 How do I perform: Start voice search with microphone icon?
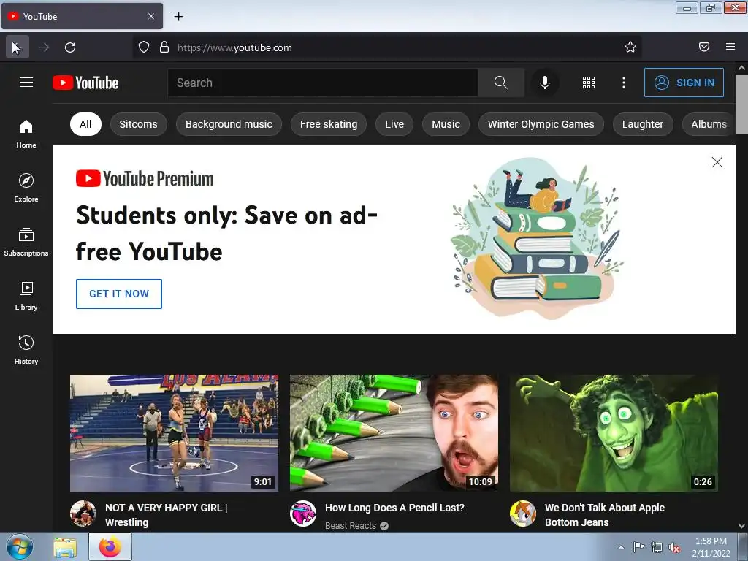544,83
